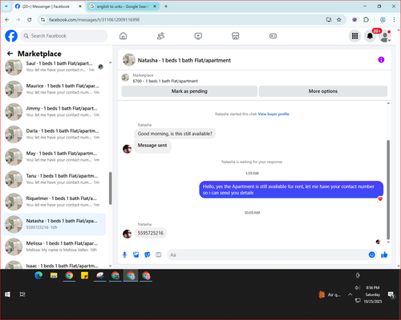Open Melissa's apartment conversation
The width and height of the screenshot is (401, 320).
pos(55,246)
